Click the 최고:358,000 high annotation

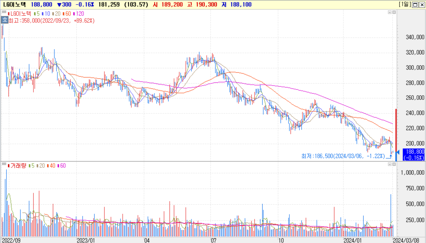click(x=51, y=21)
